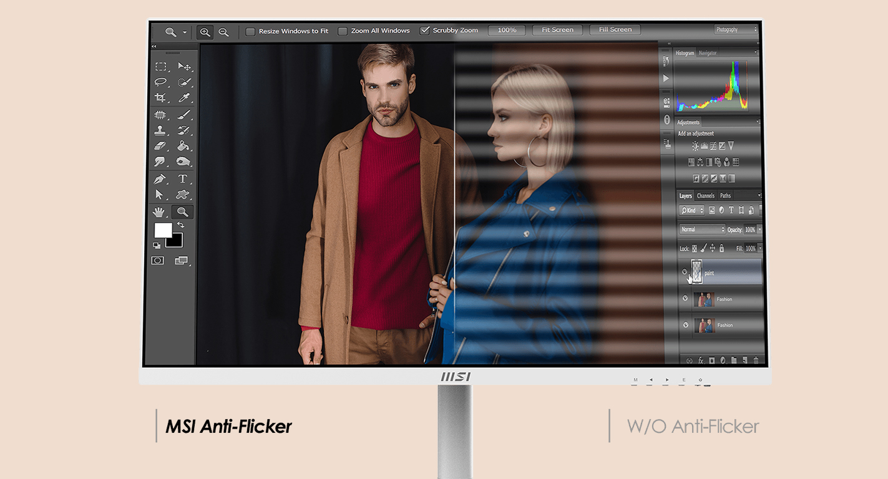
Task: Click the white foreground color swatch
Action: tap(162, 230)
